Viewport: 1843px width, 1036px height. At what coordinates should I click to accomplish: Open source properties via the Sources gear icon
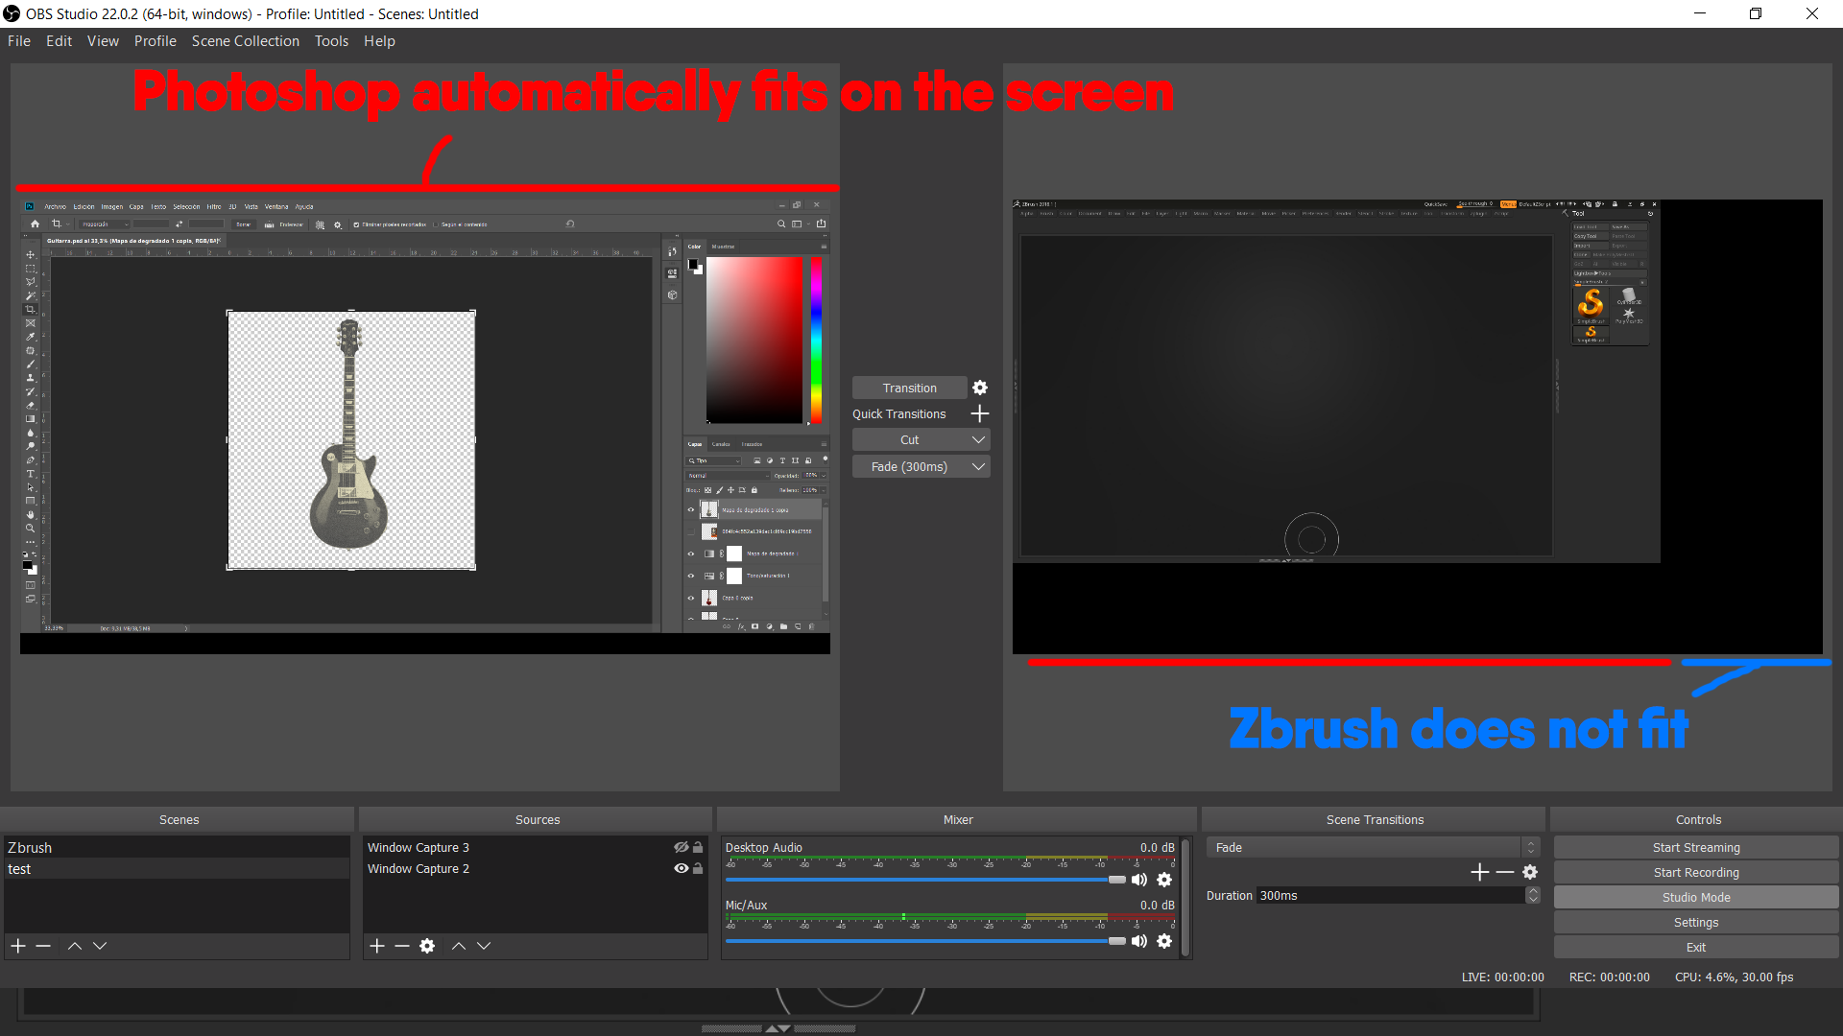point(427,946)
